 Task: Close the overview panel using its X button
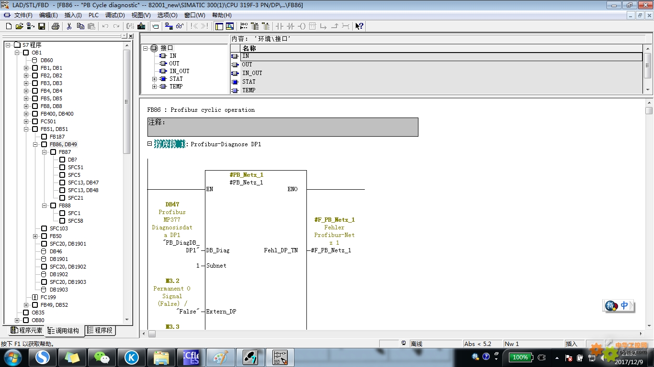(x=131, y=36)
